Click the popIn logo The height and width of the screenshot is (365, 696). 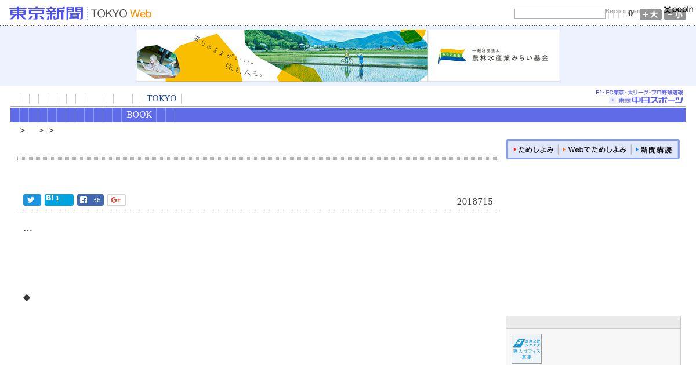click(679, 9)
